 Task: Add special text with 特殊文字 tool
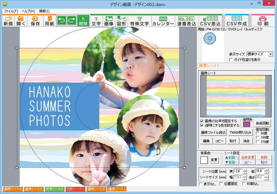coord(140,21)
